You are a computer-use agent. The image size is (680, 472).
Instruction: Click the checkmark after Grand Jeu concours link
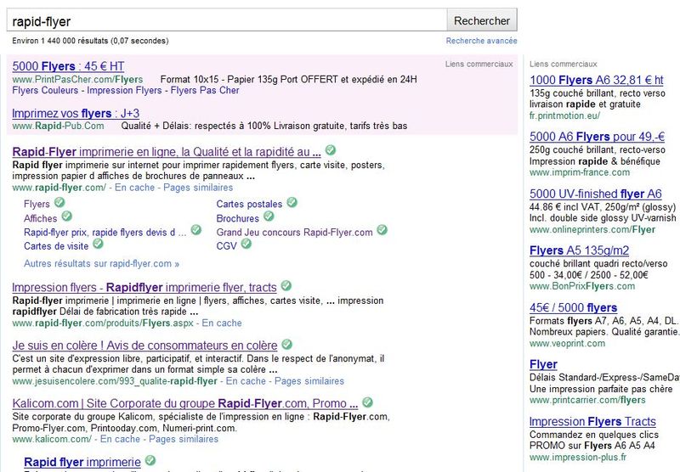(x=382, y=230)
